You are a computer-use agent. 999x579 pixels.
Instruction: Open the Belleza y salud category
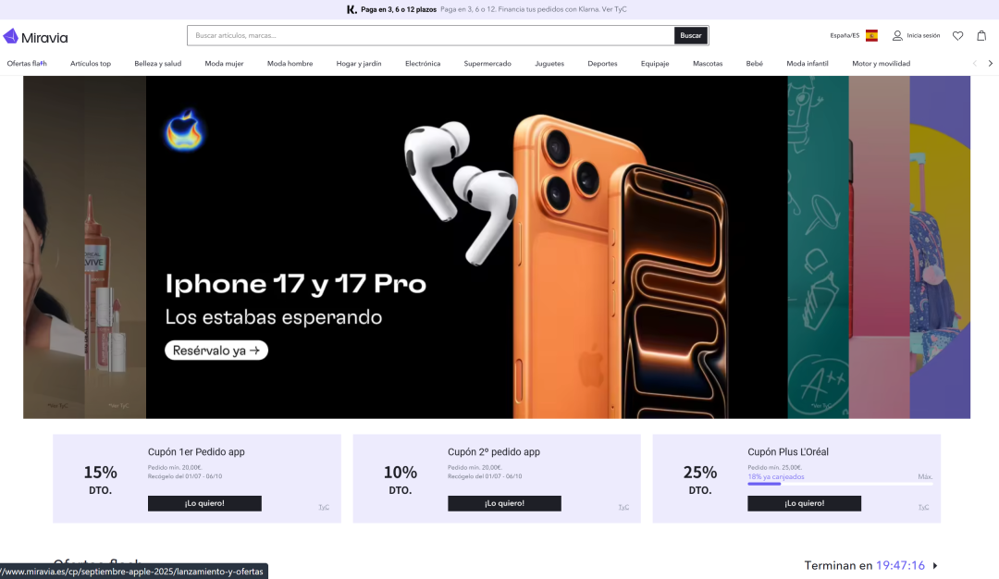(157, 64)
